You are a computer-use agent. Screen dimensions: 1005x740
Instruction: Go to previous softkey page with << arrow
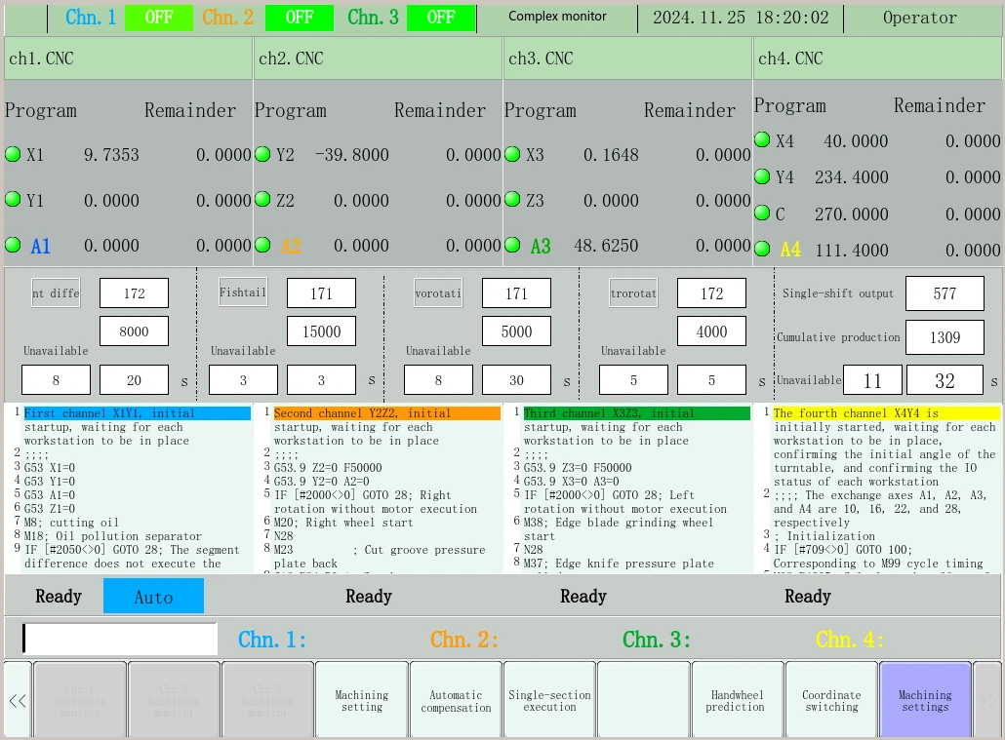pyautogui.click(x=18, y=700)
